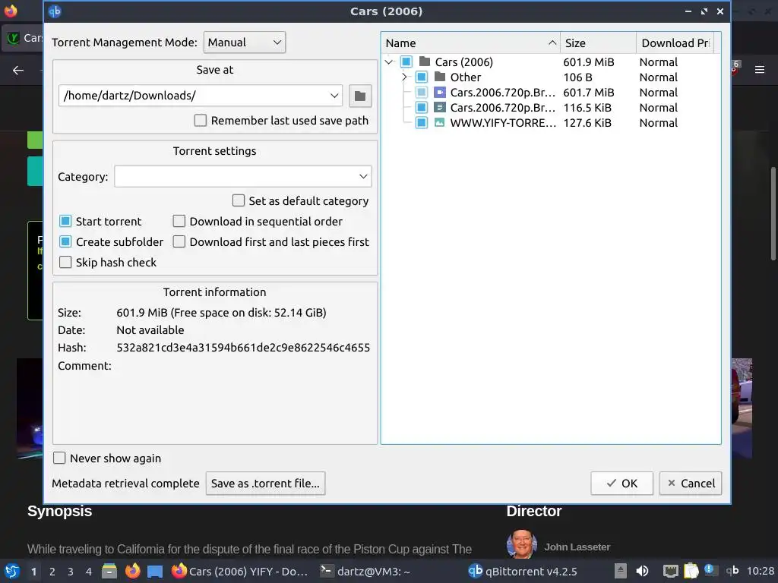
Task: Toggle the checkbox of the WWW.YIFY-TORRE… image file
Action: click(x=421, y=122)
